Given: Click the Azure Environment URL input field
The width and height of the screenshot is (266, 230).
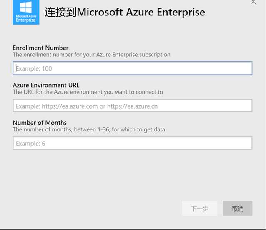Looking at the screenshot, I should pos(133,106).
